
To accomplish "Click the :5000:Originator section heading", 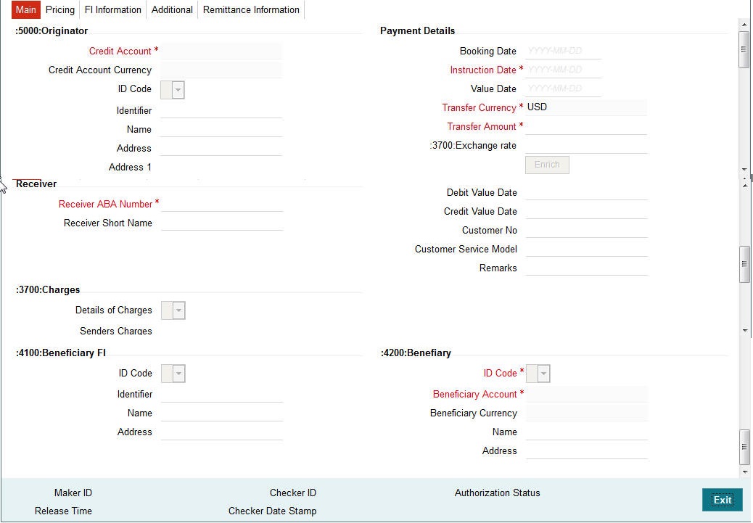I will [x=52, y=30].
